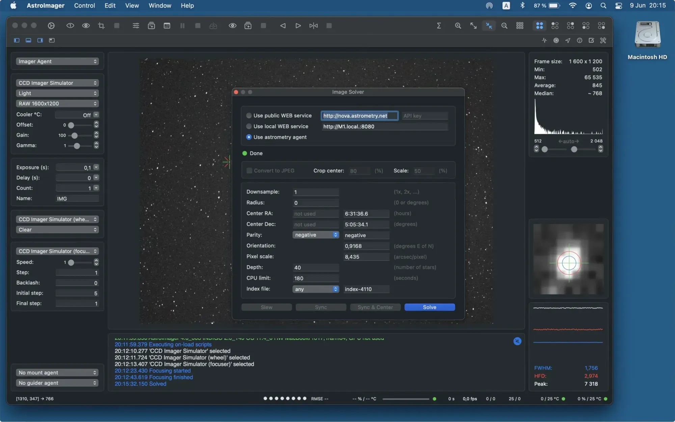Select Use local WEB service option
The image size is (675, 422).
(249, 127)
